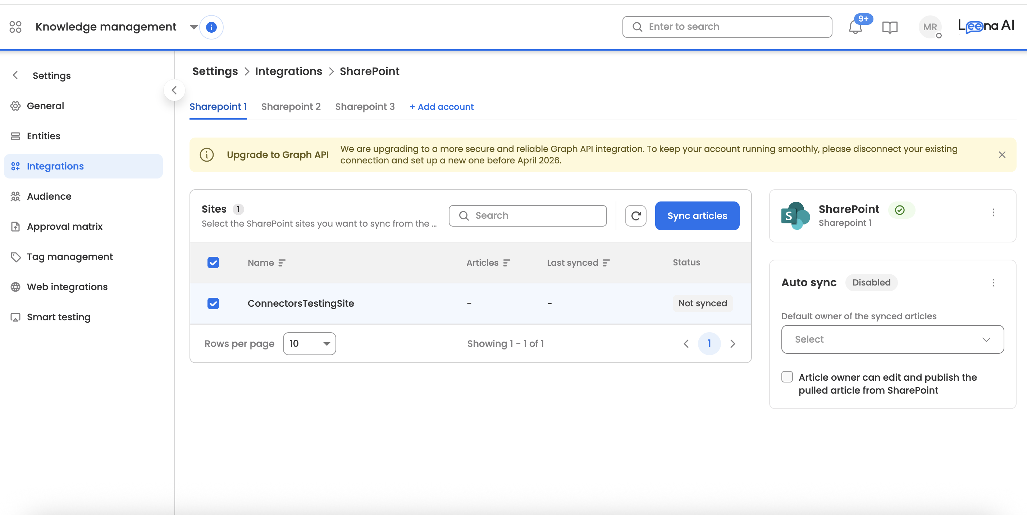Open the notifications bell icon
This screenshot has width=1027, height=515.
pyautogui.click(x=855, y=27)
